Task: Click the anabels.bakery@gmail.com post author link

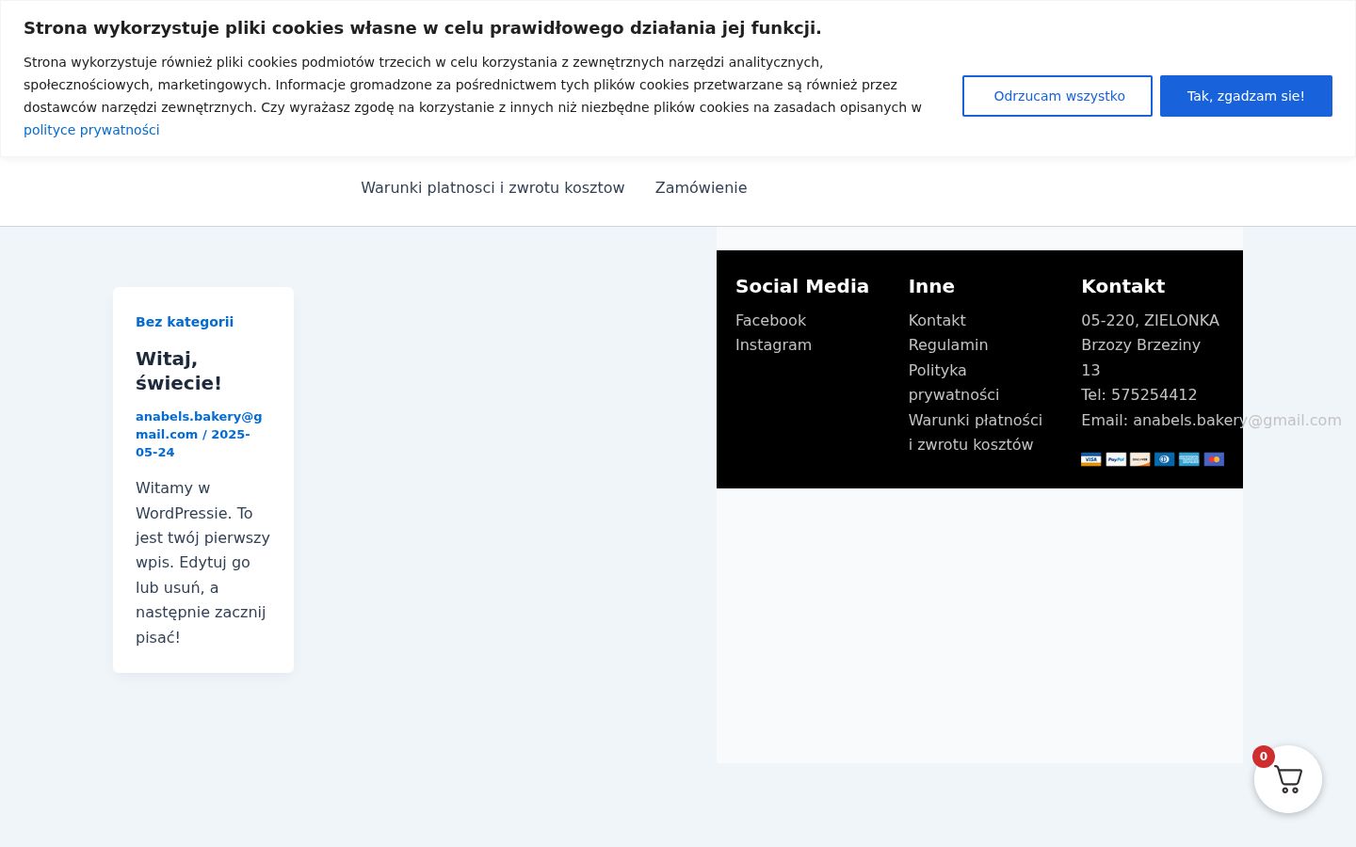Action: tap(199, 424)
